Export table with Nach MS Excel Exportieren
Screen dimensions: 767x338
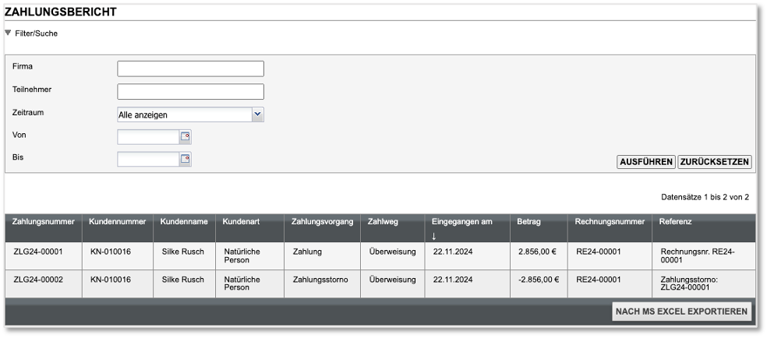682,312
